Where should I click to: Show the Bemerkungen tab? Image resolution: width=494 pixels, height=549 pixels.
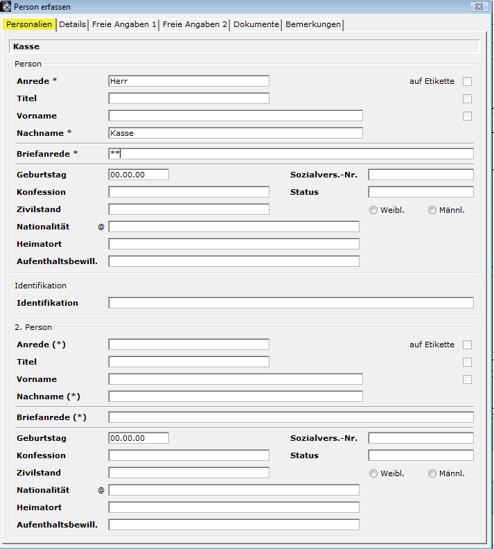point(313,24)
